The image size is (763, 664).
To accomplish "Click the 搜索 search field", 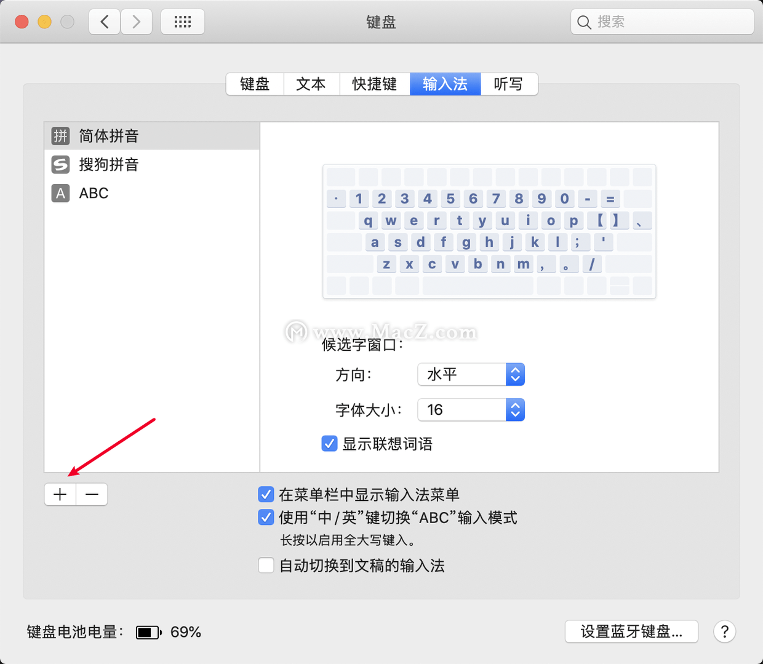I will [668, 22].
